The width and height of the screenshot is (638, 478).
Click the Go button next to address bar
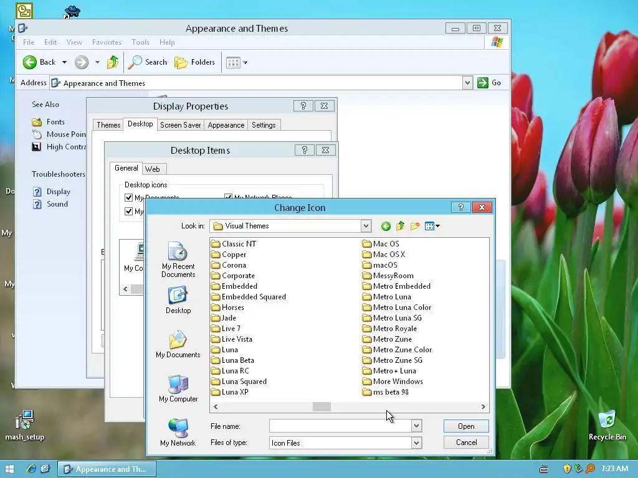489,83
